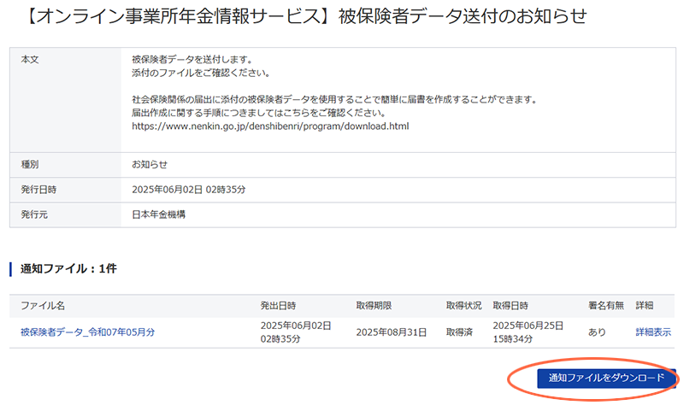Click the 取得日時 column header

coord(510,306)
